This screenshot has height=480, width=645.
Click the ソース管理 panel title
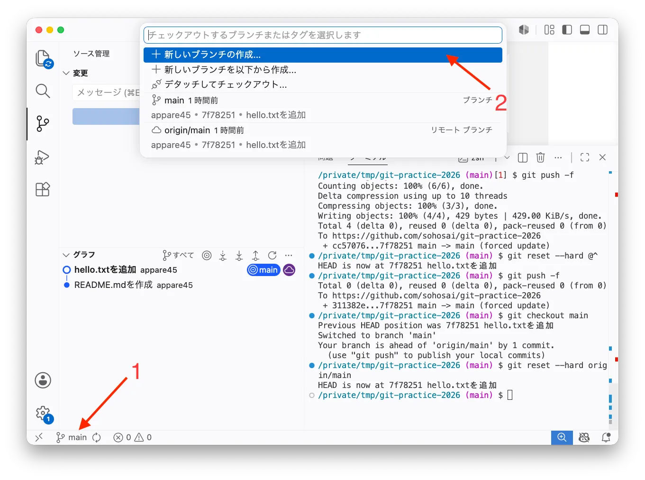(91, 54)
